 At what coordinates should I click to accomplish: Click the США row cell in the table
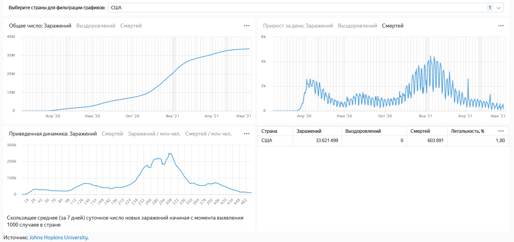tap(267, 141)
